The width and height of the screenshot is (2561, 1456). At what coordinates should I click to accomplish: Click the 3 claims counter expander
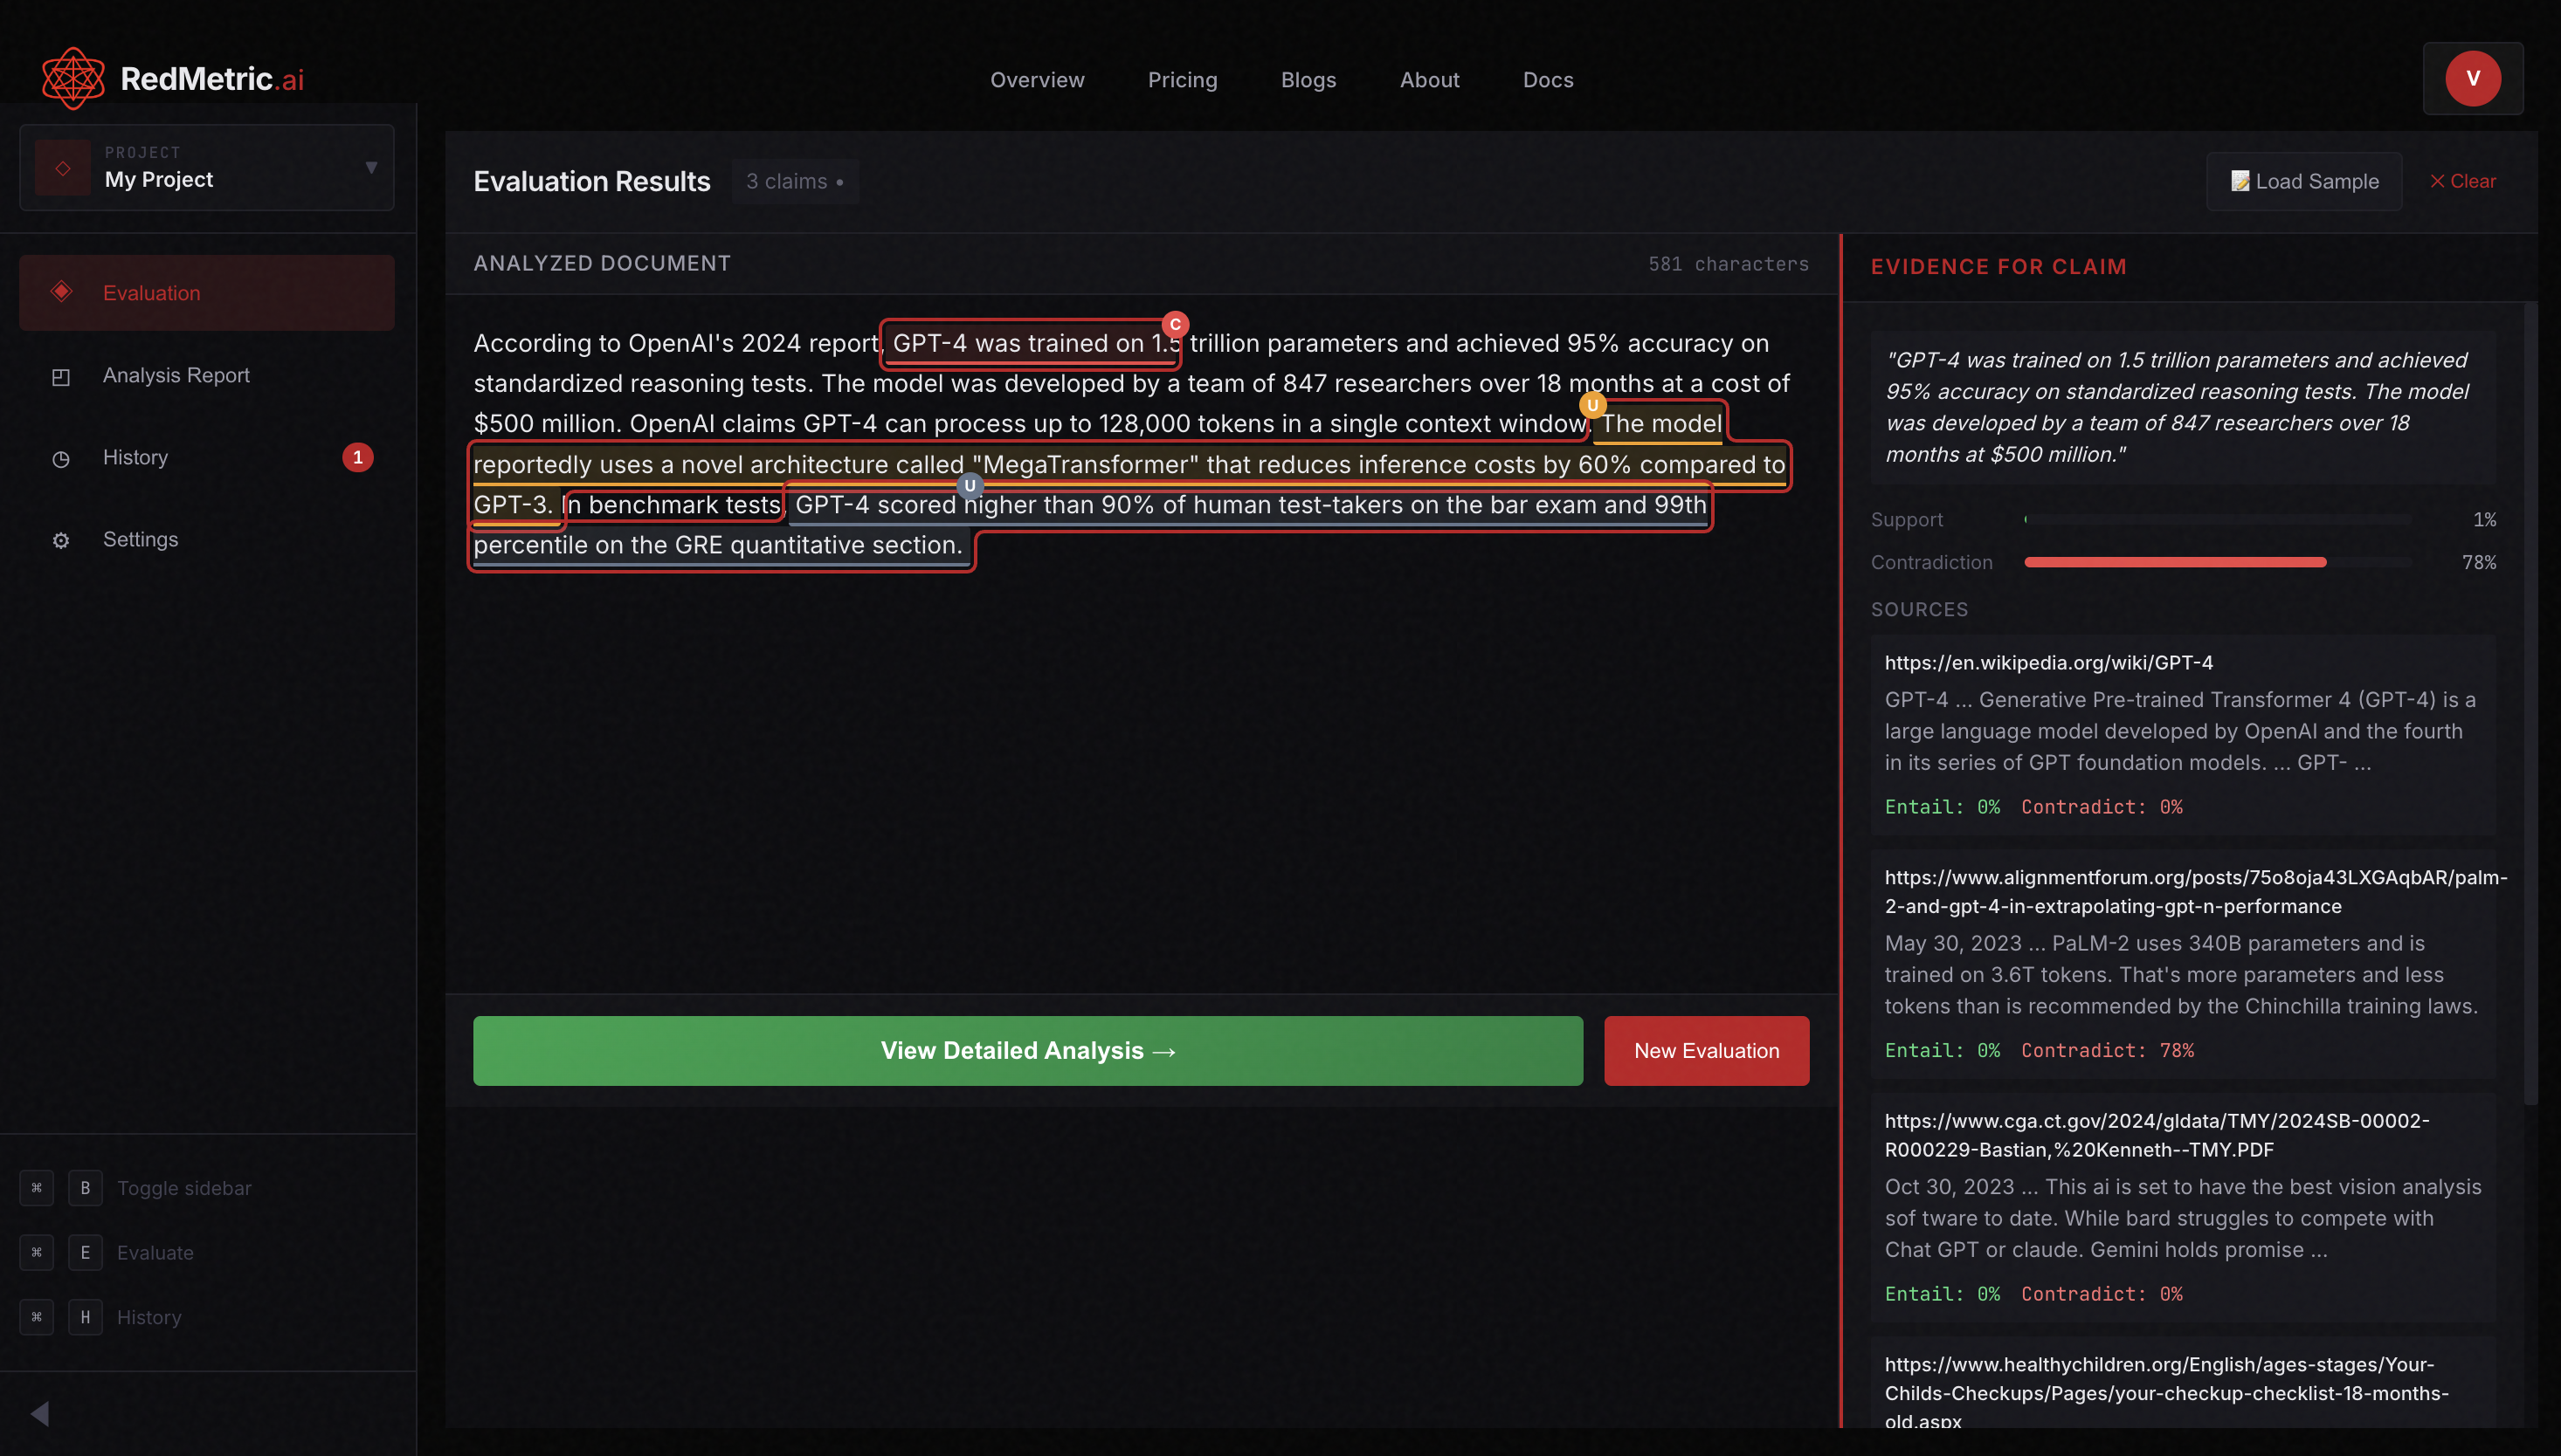796,181
